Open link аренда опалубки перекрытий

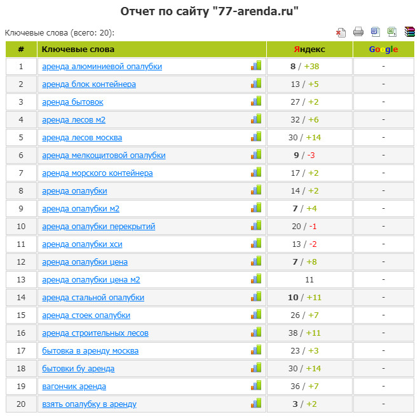pyautogui.click(x=98, y=227)
